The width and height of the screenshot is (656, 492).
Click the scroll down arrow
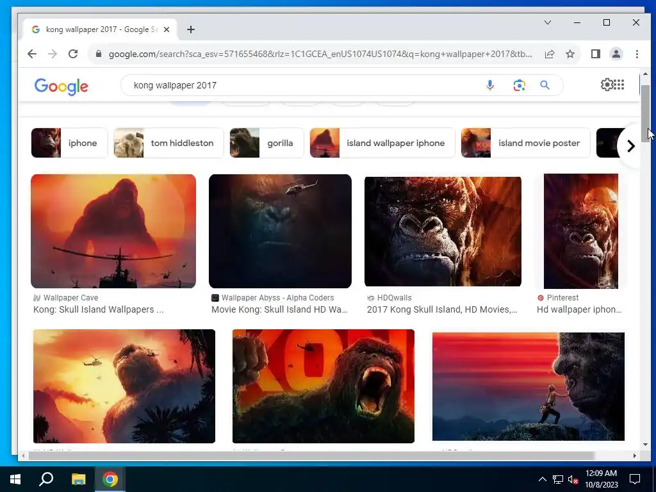(x=645, y=445)
